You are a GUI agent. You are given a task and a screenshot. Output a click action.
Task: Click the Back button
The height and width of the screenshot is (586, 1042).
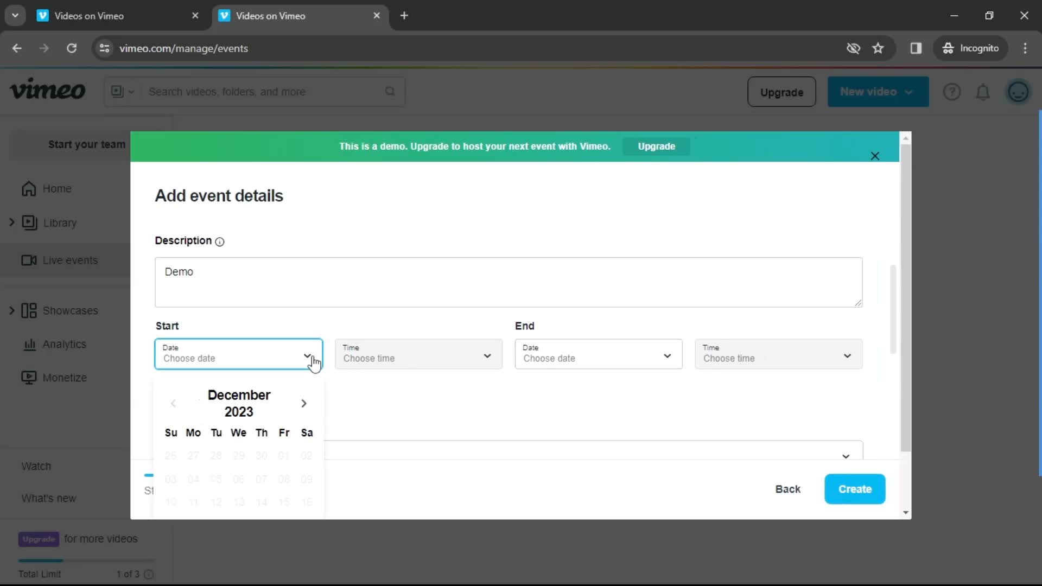tap(788, 489)
